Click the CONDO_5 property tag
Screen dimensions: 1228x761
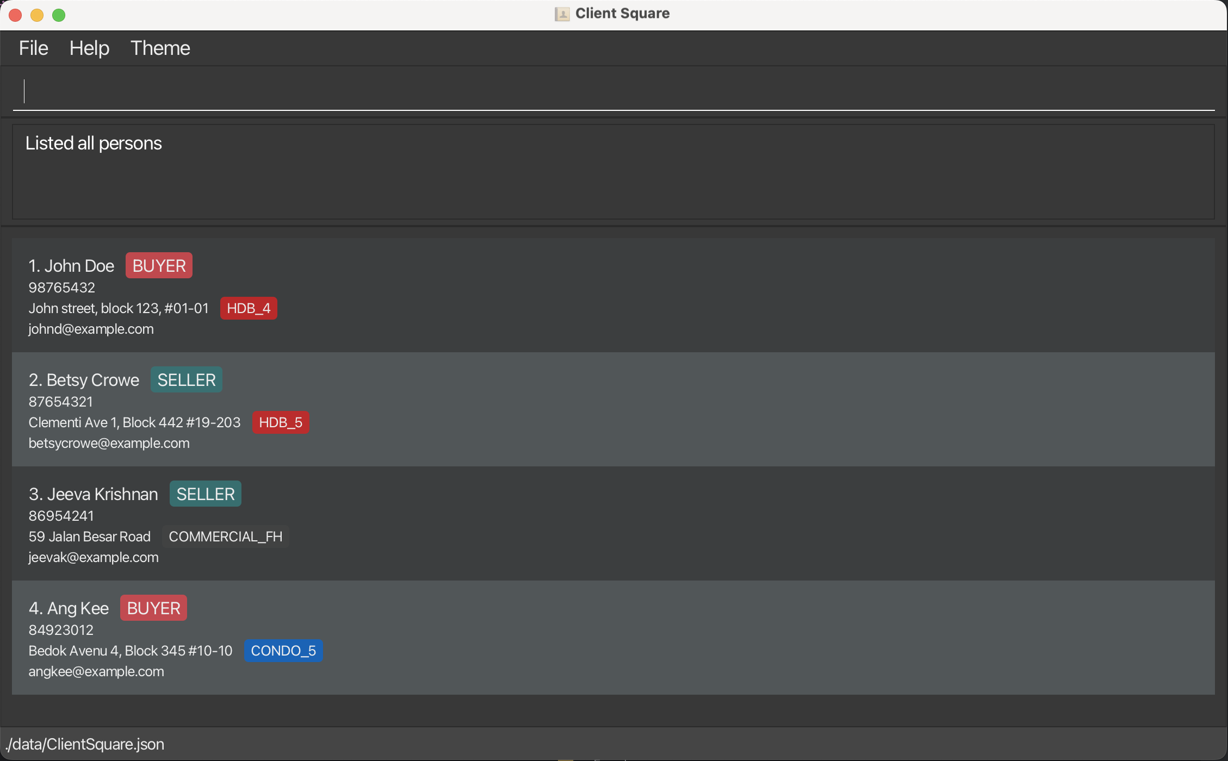pos(283,651)
